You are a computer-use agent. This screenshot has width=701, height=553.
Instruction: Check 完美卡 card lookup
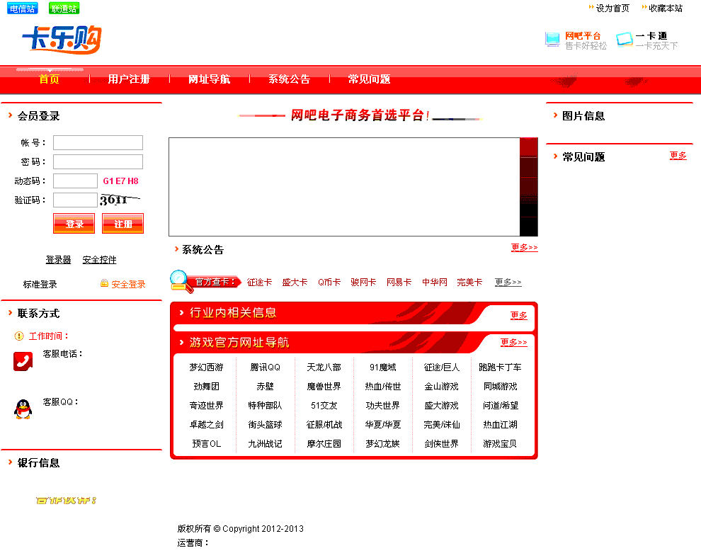pos(469,282)
